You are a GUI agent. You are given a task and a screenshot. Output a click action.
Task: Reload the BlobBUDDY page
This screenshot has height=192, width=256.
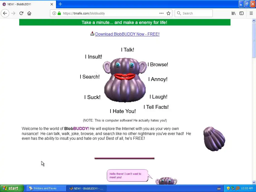pyautogui.click(x=21, y=13)
